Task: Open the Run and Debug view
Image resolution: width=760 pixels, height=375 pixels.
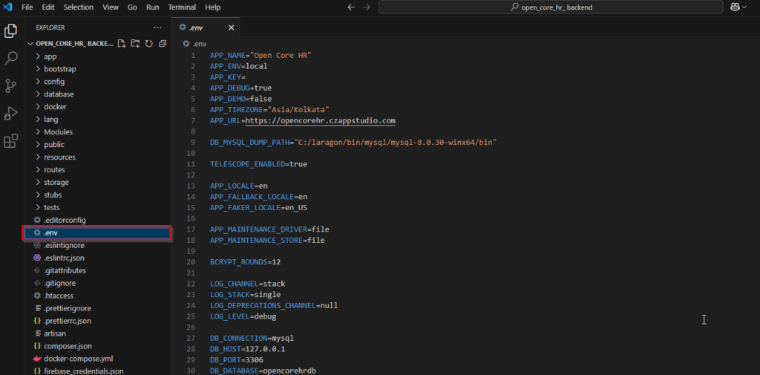Action: 10,114
